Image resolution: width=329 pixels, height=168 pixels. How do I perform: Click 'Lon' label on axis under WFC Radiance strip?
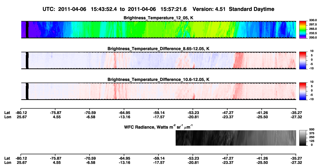(8, 163)
